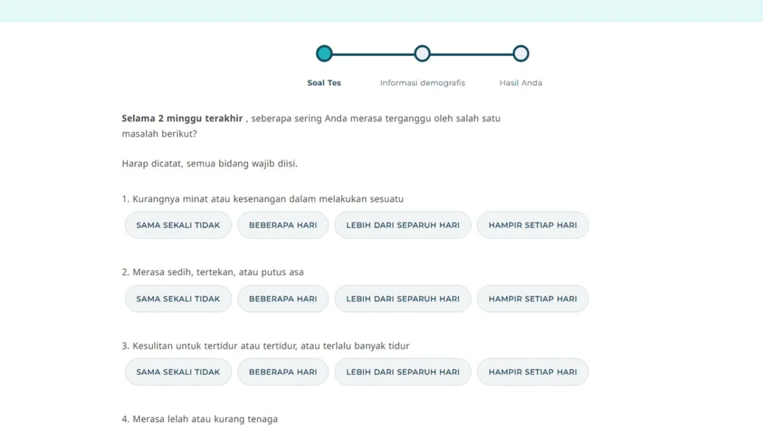Click question 3 text 'Kesulitan untuk tertidur'
The width and height of the screenshot is (763, 429).
point(266,346)
